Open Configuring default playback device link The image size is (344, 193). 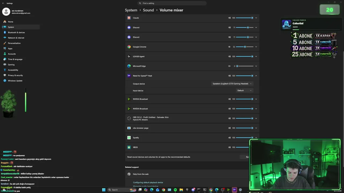pos(148,183)
